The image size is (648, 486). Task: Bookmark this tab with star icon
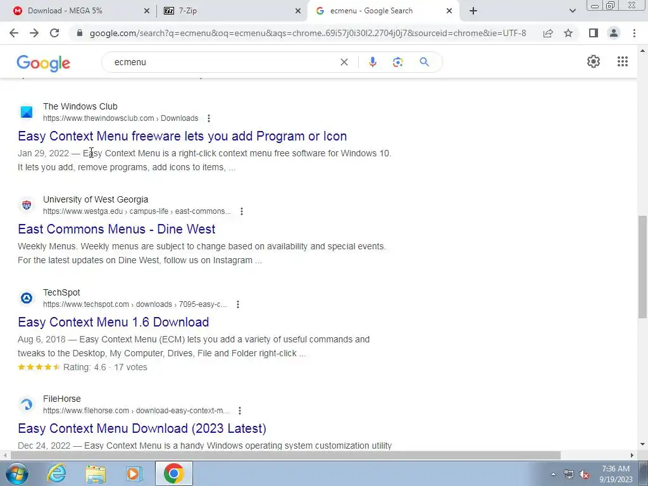tap(568, 33)
